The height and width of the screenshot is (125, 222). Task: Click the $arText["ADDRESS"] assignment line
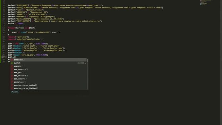point(28,12)
